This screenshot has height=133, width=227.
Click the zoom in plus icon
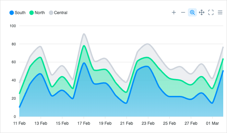pyautogui.click(x=174, y=12)
